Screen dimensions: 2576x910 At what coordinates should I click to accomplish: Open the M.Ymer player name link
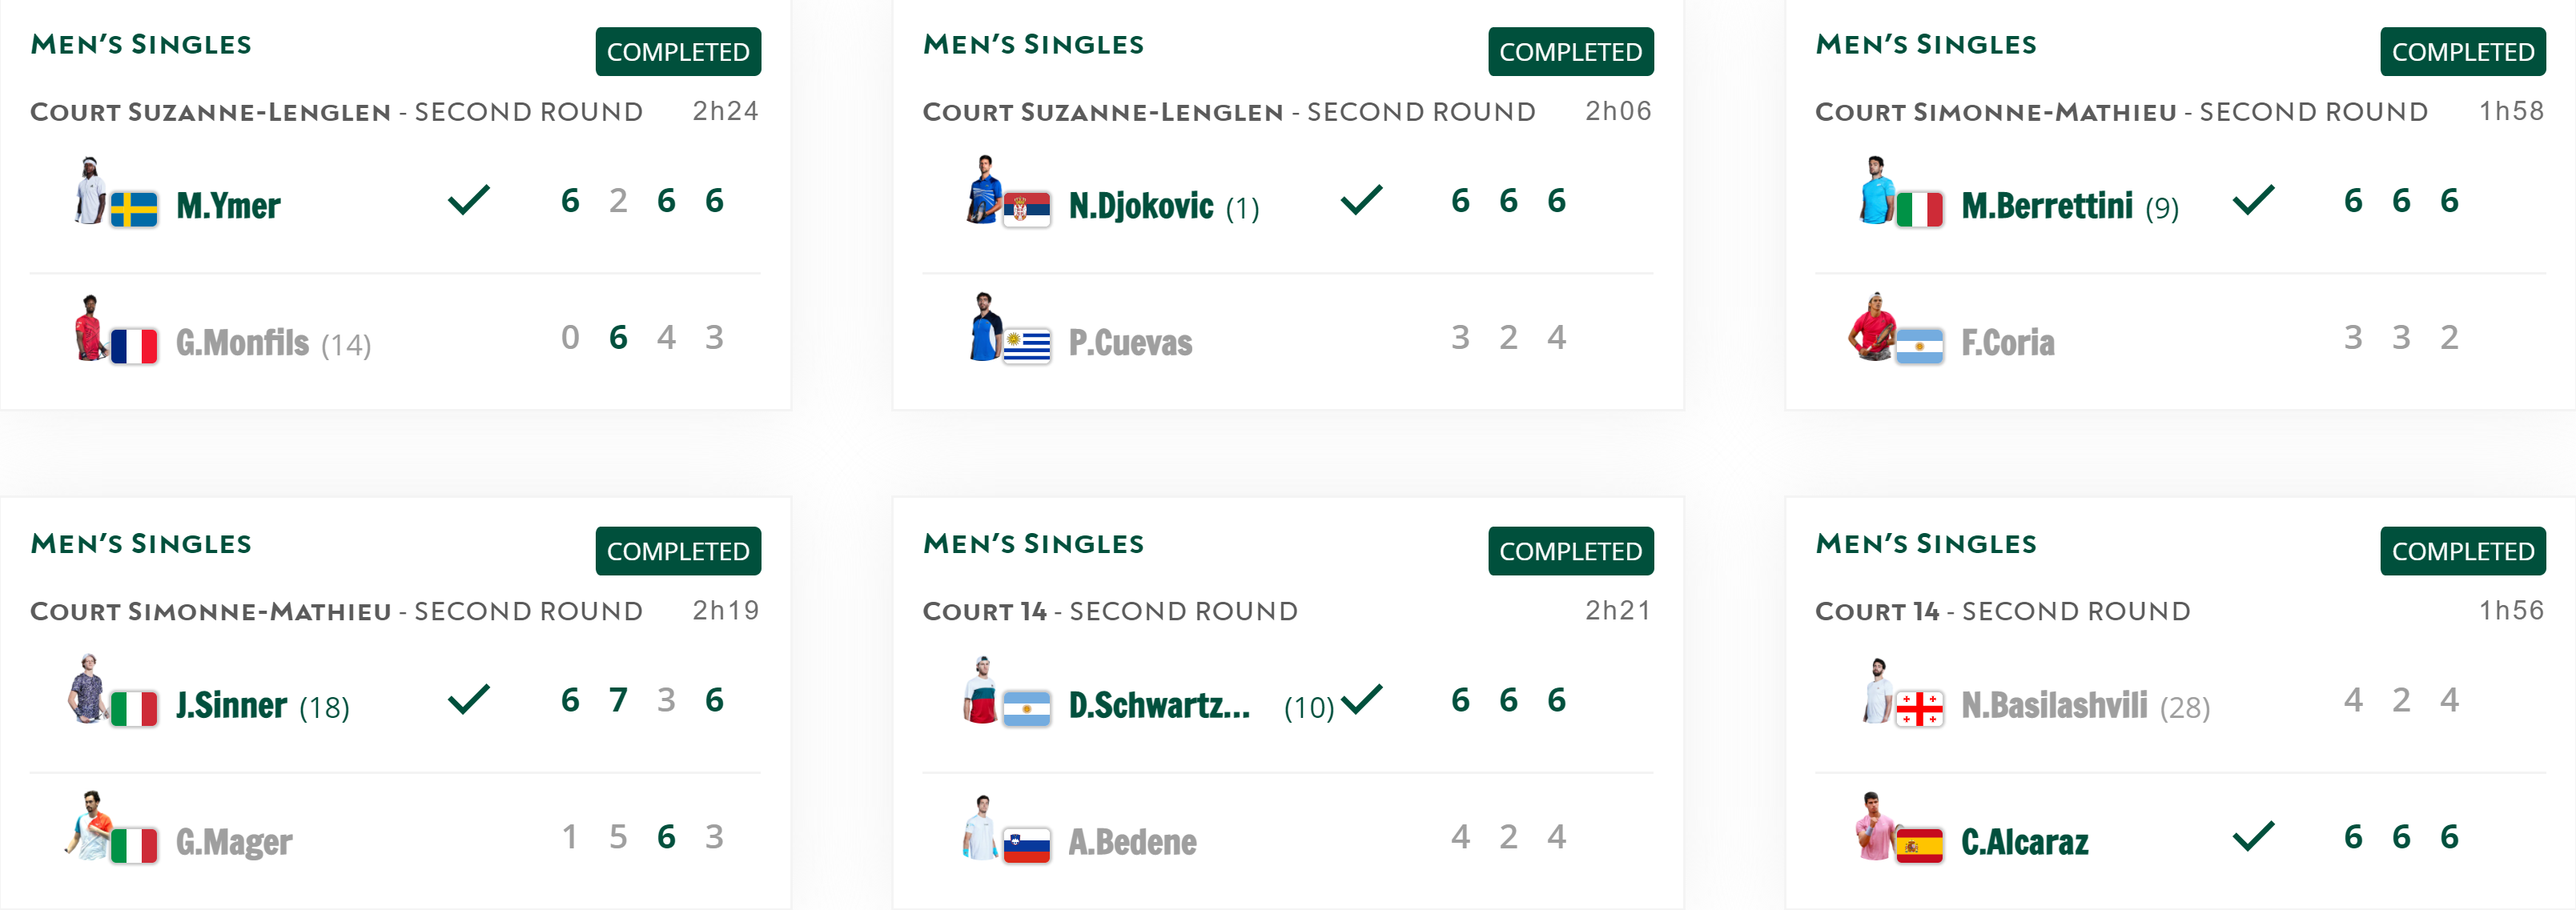click(228, 206)
